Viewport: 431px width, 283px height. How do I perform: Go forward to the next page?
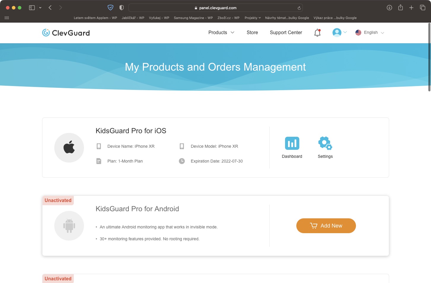[61, 8]
